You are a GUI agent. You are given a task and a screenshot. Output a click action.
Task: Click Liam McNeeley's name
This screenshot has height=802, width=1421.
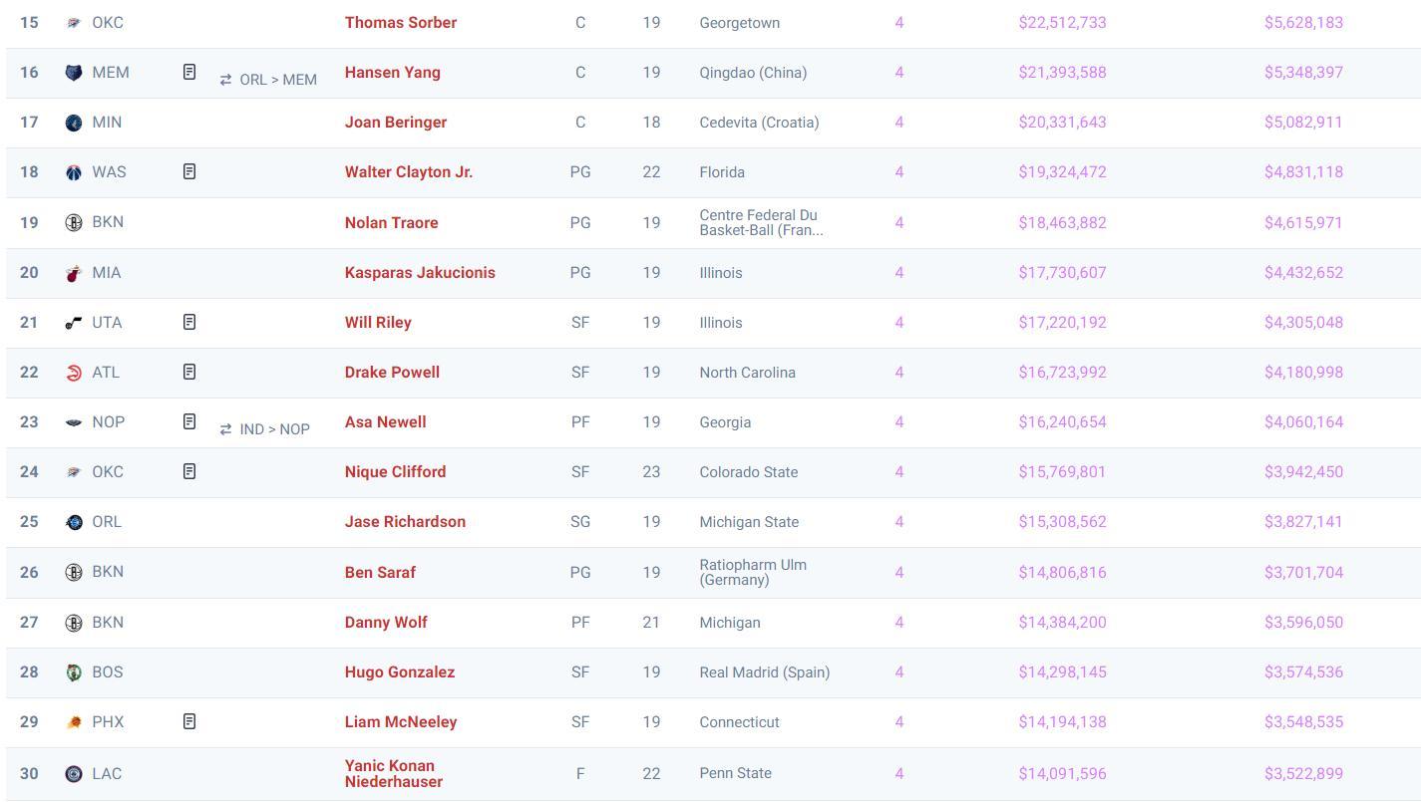[401, 721]
